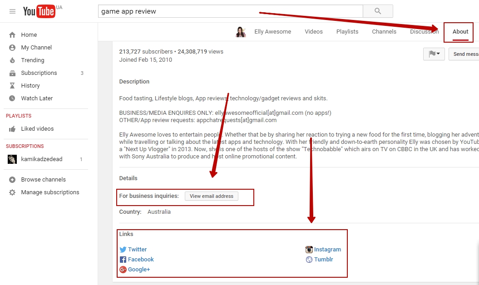Viewport: 479px width, 285px height.
Task: Open the hamburger guide menu
Action: (12, 11)
